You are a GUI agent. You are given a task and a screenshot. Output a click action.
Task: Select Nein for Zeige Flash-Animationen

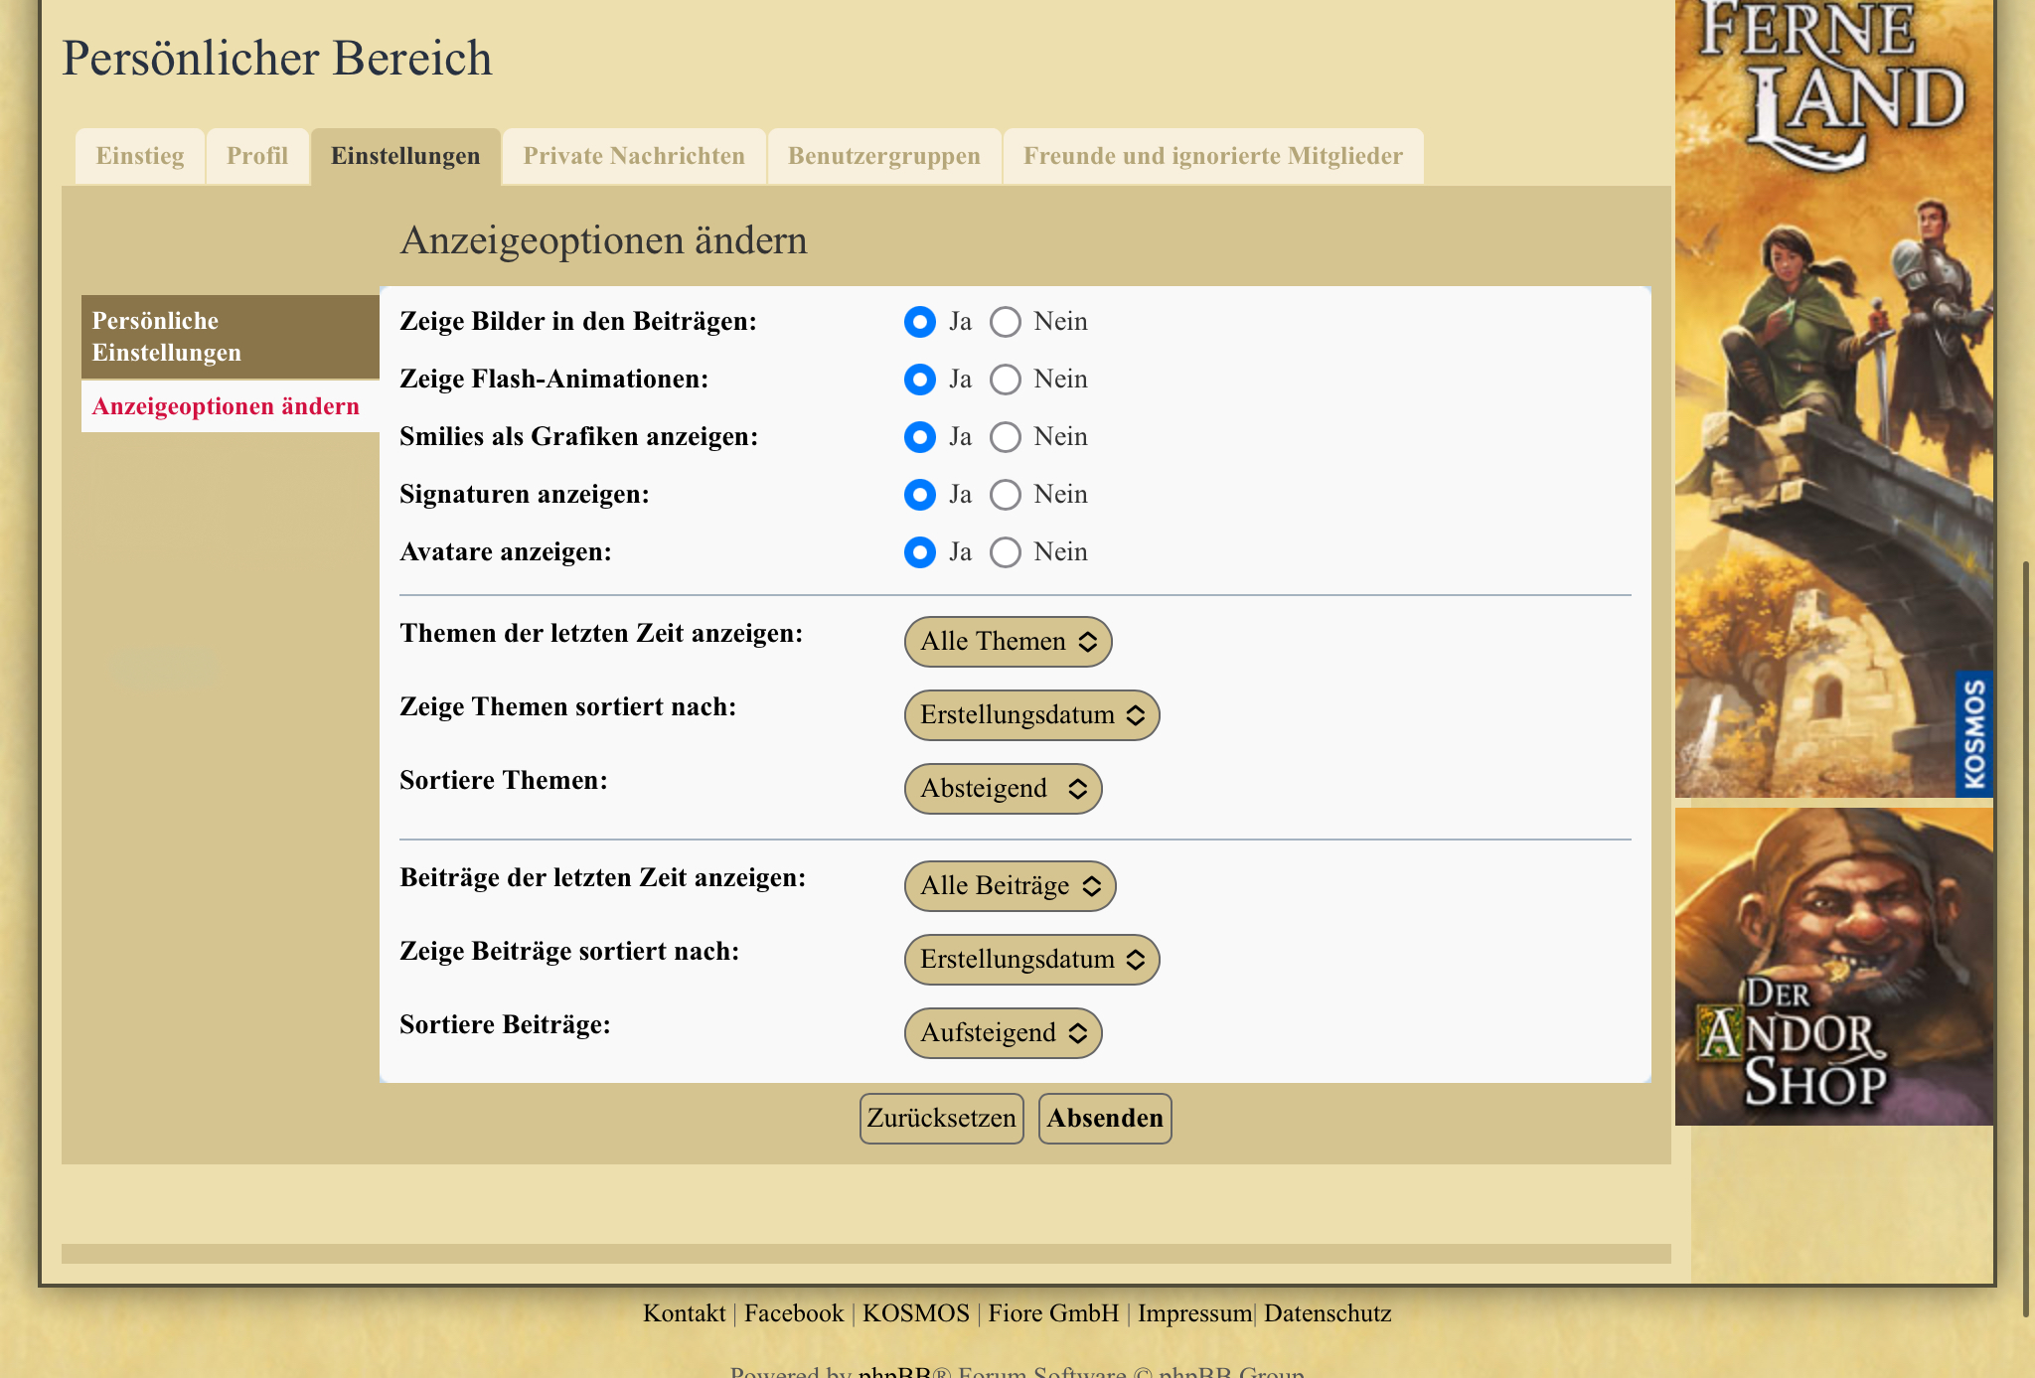1006,380
